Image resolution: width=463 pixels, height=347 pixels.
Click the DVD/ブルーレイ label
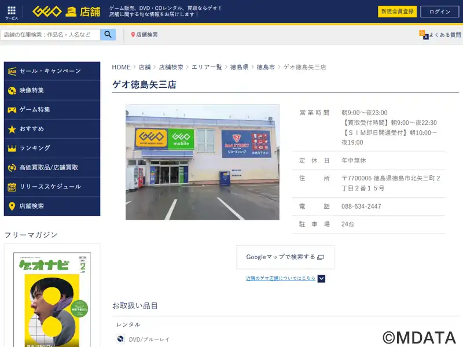149,339
